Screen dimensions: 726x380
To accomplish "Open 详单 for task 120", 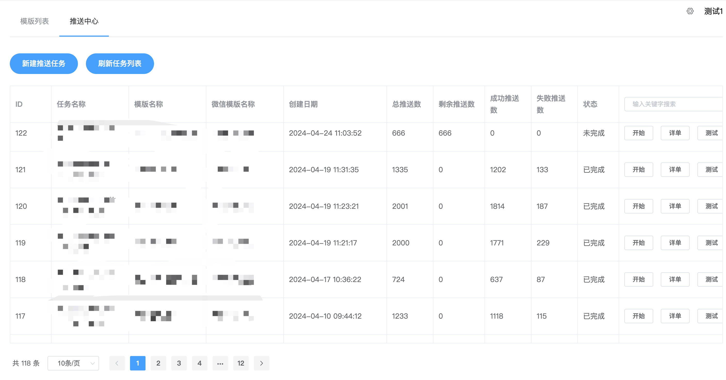I will 675,206.
